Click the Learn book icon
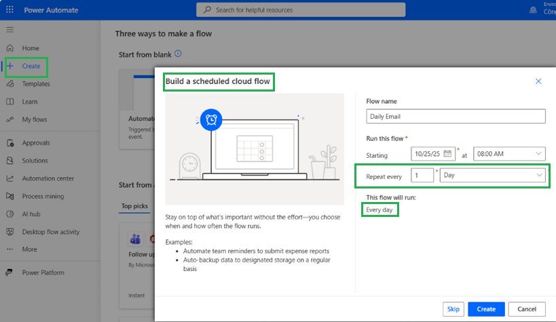Viewport: 556px width, 322px height. coord(10,102)
